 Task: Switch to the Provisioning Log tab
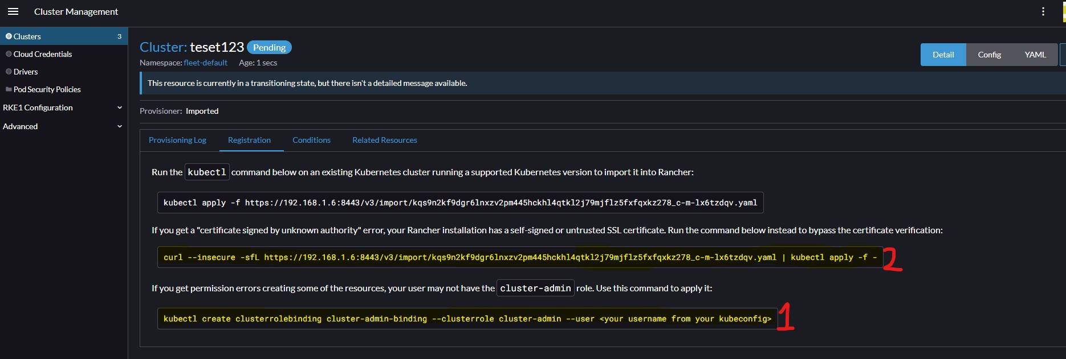(177, 140)
